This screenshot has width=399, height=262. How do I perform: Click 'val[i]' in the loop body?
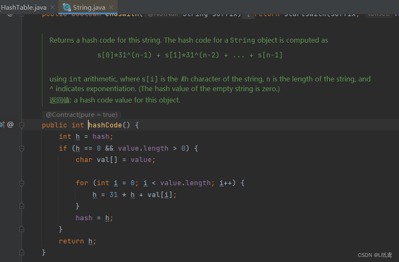(160, 195)
